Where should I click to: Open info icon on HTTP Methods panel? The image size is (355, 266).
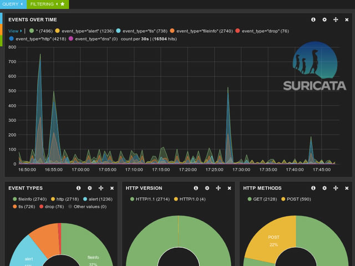click(x=313, y=188)
